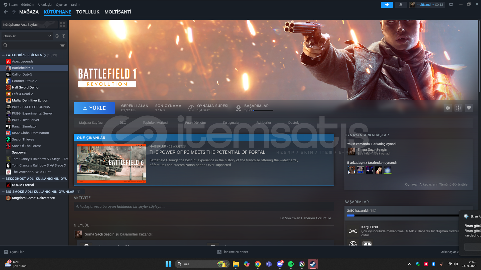Open the Oyunlar filter dropdown
Image resolution: width=481 pixels, height=270 pixels.
pyautogui.click(x=27, y=36)
